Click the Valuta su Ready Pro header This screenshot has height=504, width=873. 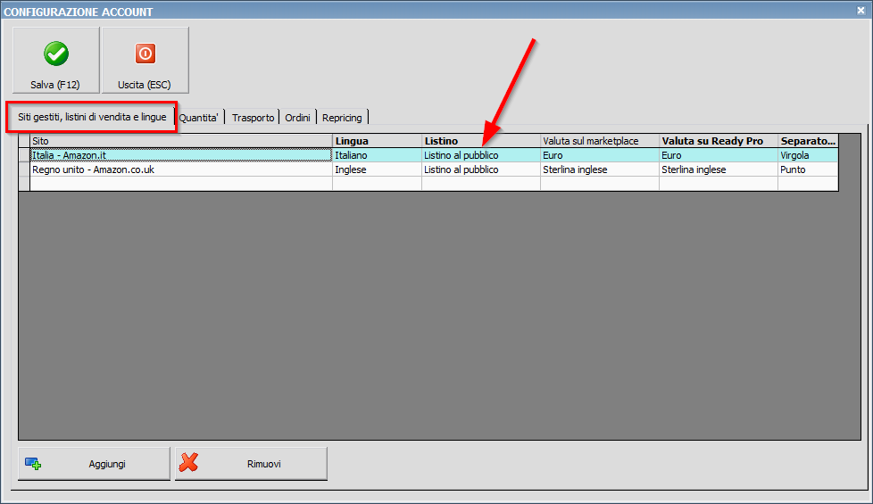coord(719,141)
